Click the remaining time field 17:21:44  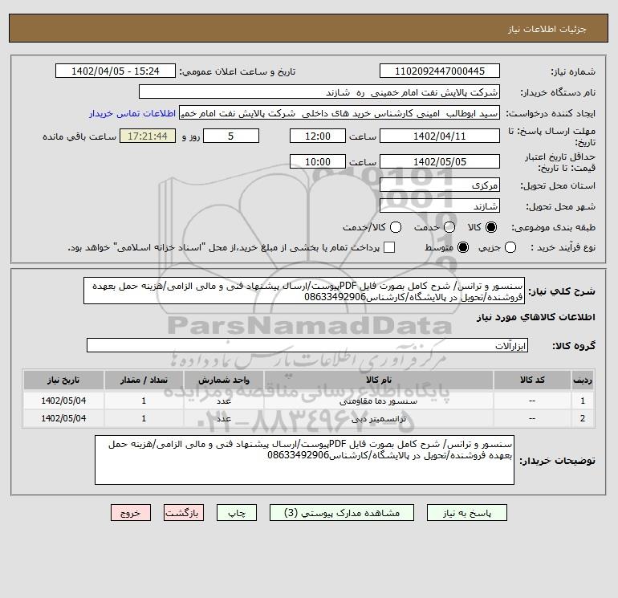(148, 136)
